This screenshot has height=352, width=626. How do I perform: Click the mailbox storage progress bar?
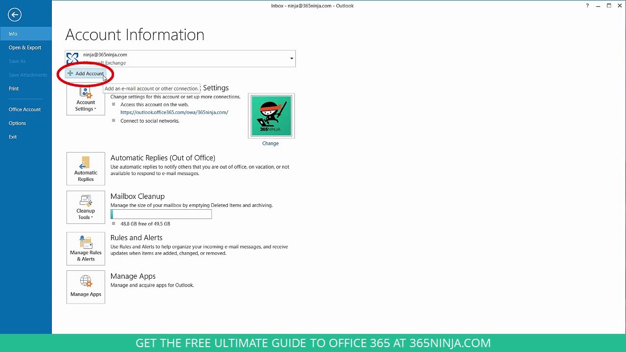161,214
